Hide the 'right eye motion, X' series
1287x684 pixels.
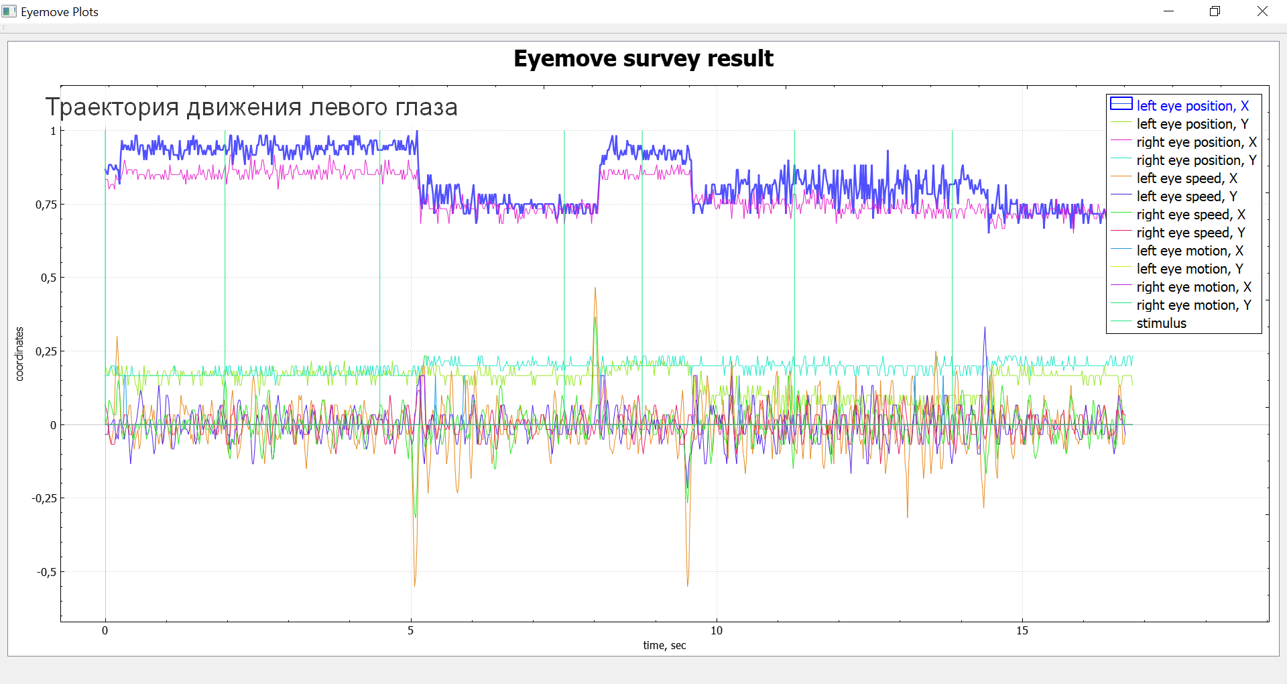(x=1194, y=287)
